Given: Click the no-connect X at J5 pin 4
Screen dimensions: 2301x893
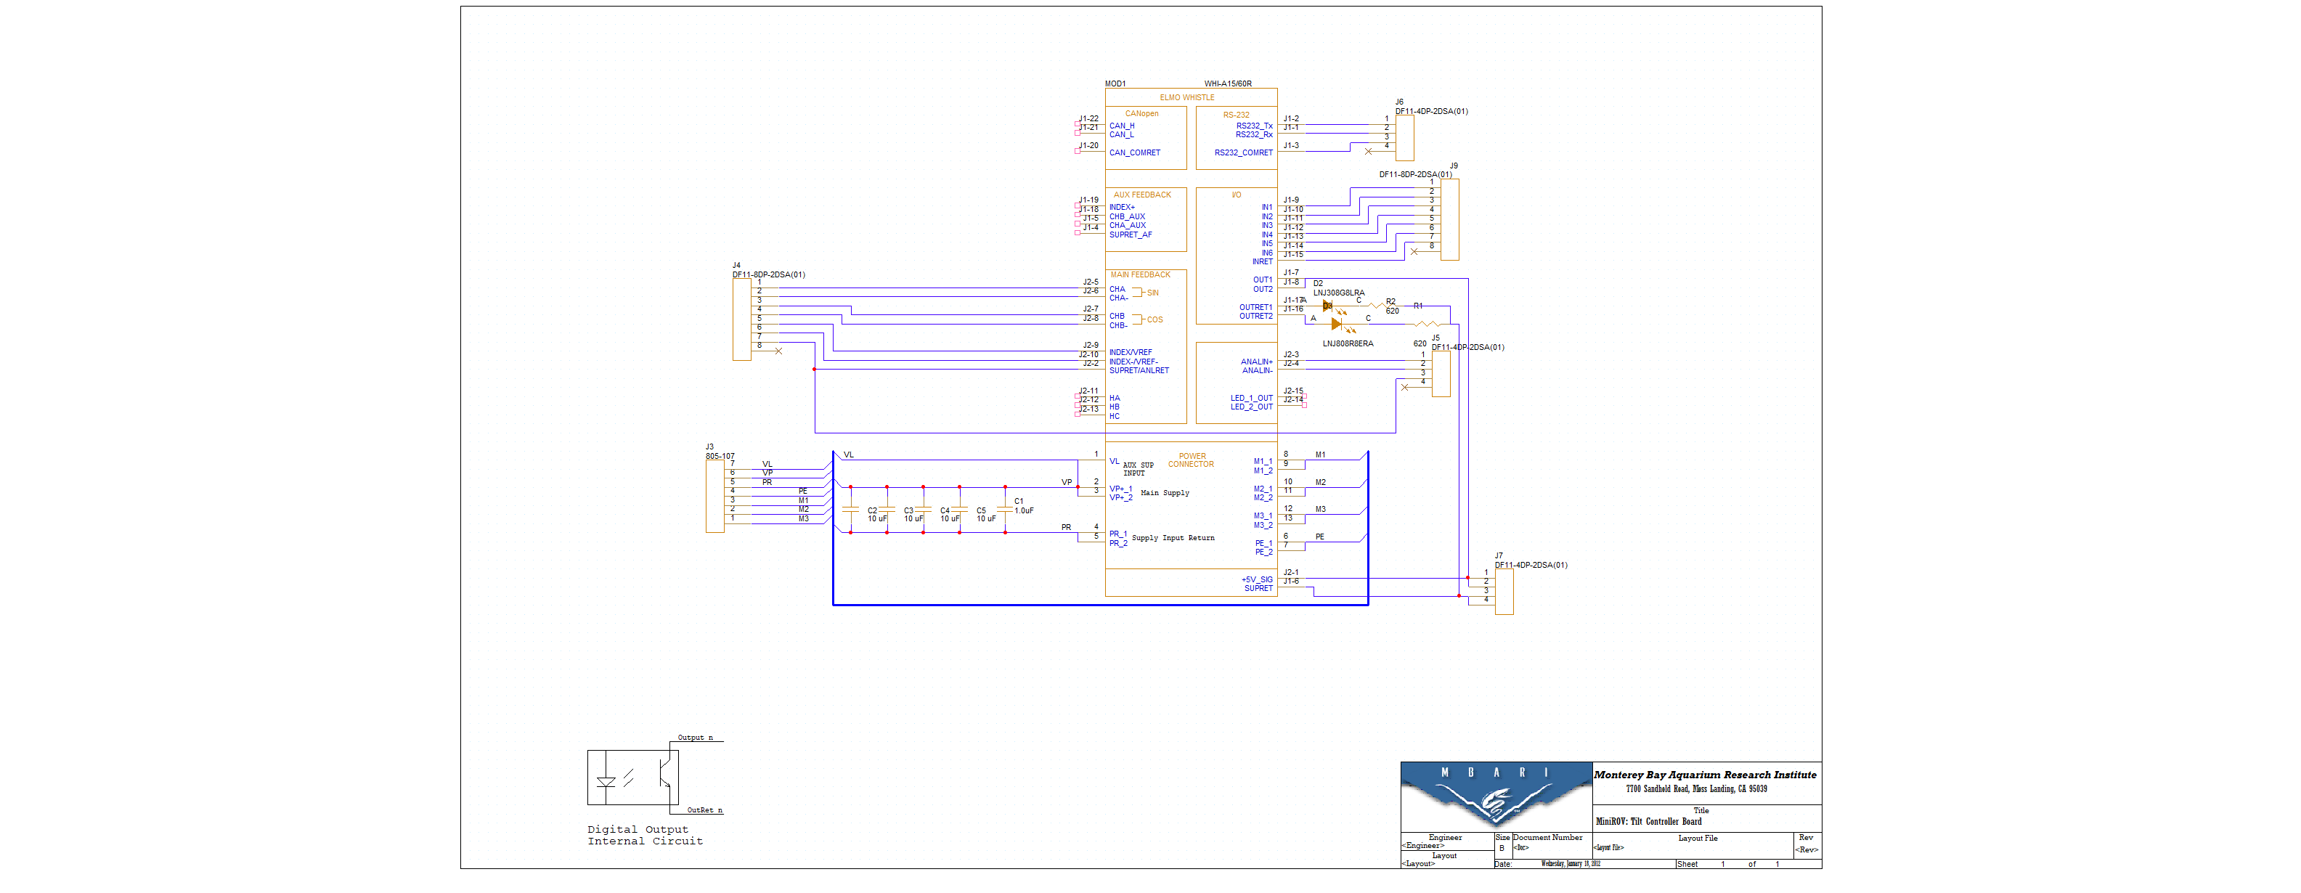Looking at the screenshot, I should tap(1404, 388).
